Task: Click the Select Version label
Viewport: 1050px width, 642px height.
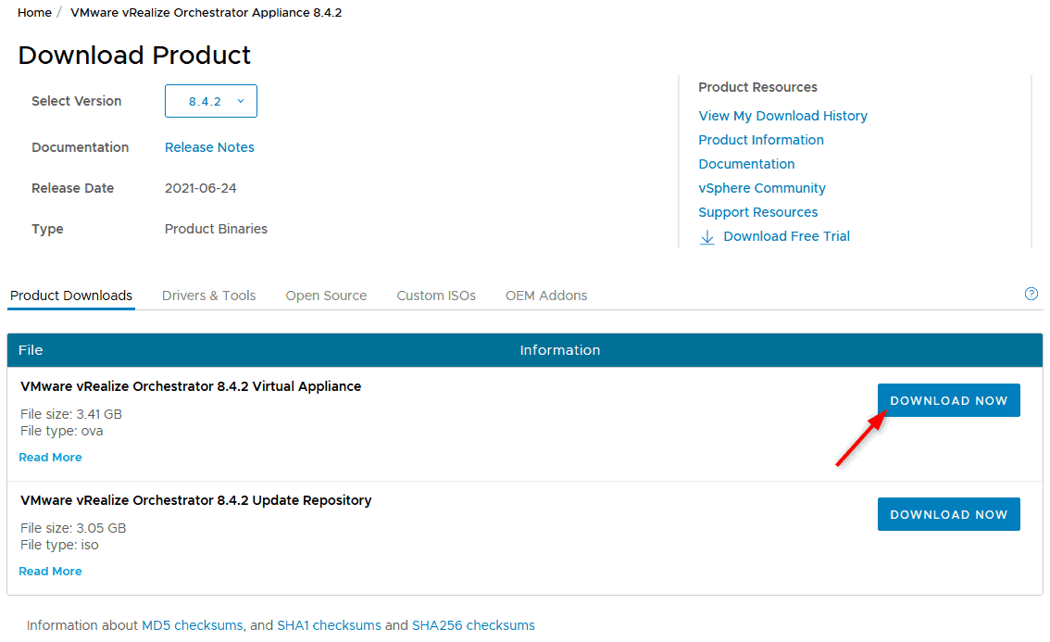Action: click(76, 101)
